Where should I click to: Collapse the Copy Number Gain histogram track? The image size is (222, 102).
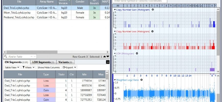[x=115, y=10]
